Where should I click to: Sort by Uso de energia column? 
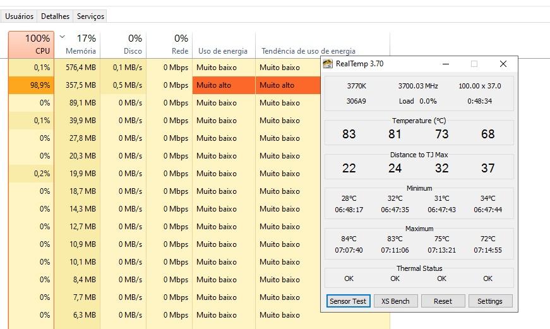(224, 45)
